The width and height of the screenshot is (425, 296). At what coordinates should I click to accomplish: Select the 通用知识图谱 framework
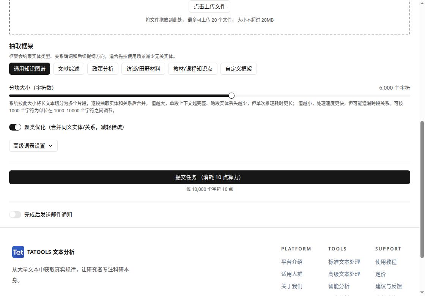point(30,69)
